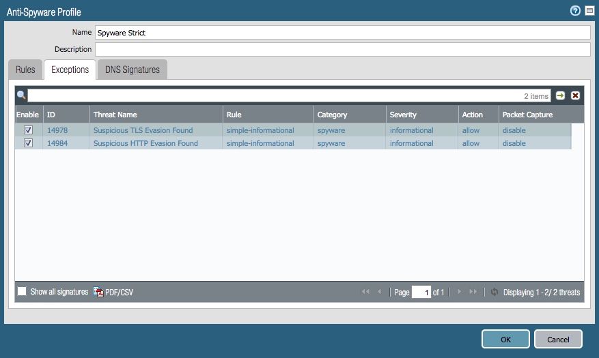Click OK to save the profile
Image resolution: width=599 pixels, height=358 pixels.
click(505, 339)
